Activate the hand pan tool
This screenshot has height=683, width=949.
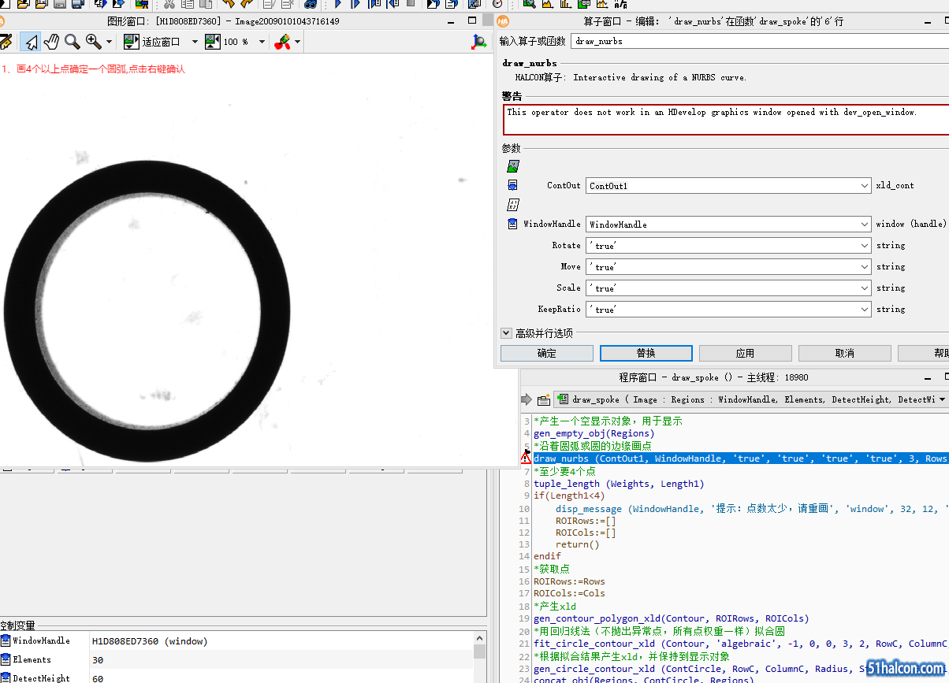coord(51,42)
